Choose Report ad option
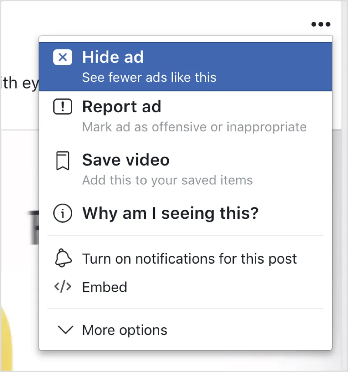 [x=185, y=116]
